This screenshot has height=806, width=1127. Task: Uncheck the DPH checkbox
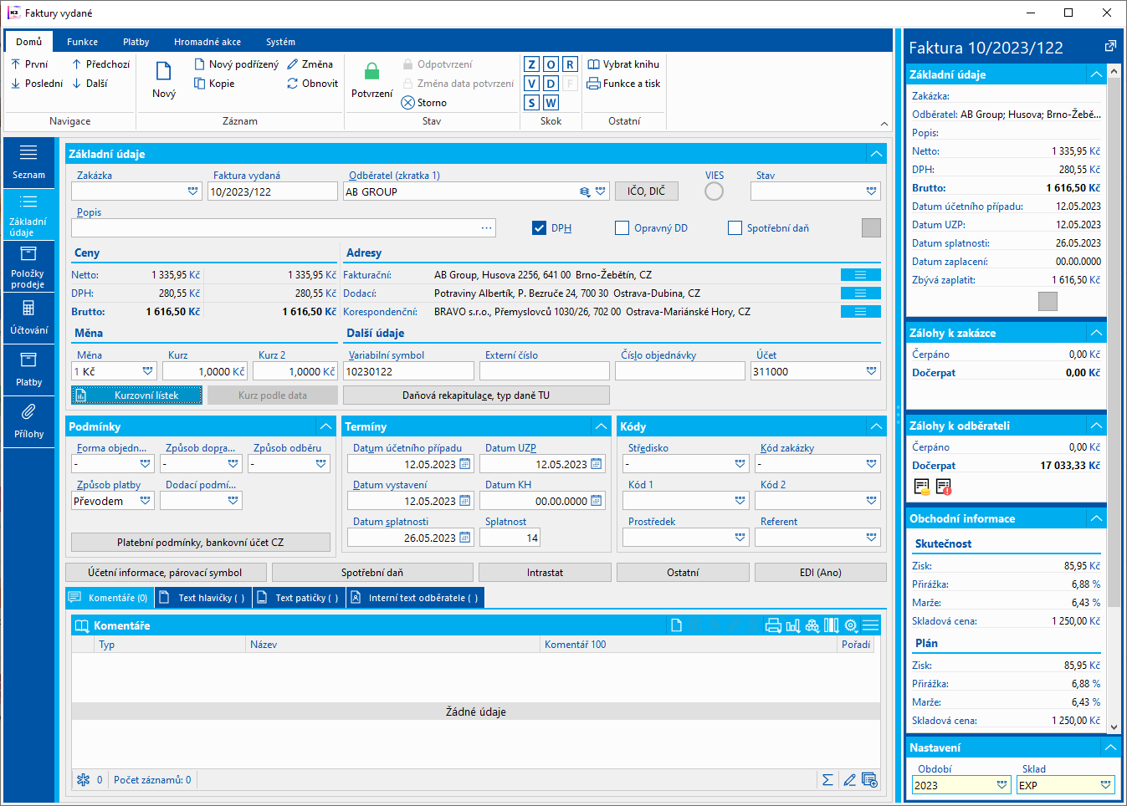point(540,228)
